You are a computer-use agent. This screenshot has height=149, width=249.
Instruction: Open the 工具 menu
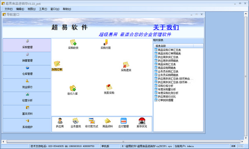coord(43,9)
